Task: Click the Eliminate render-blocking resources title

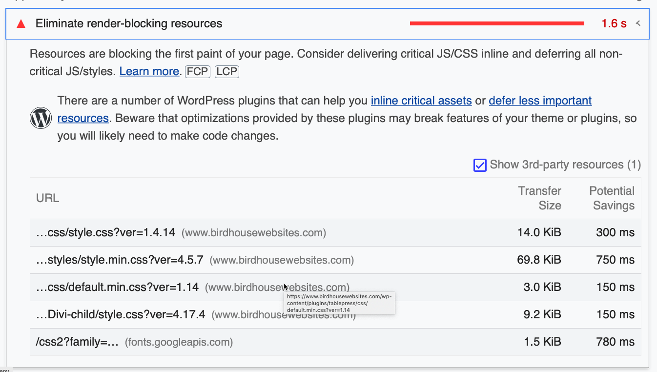Action: click(129, 23)
